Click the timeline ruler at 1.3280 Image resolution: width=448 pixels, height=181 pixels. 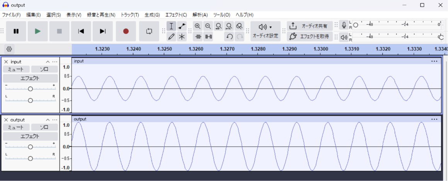tap(259, 49)
